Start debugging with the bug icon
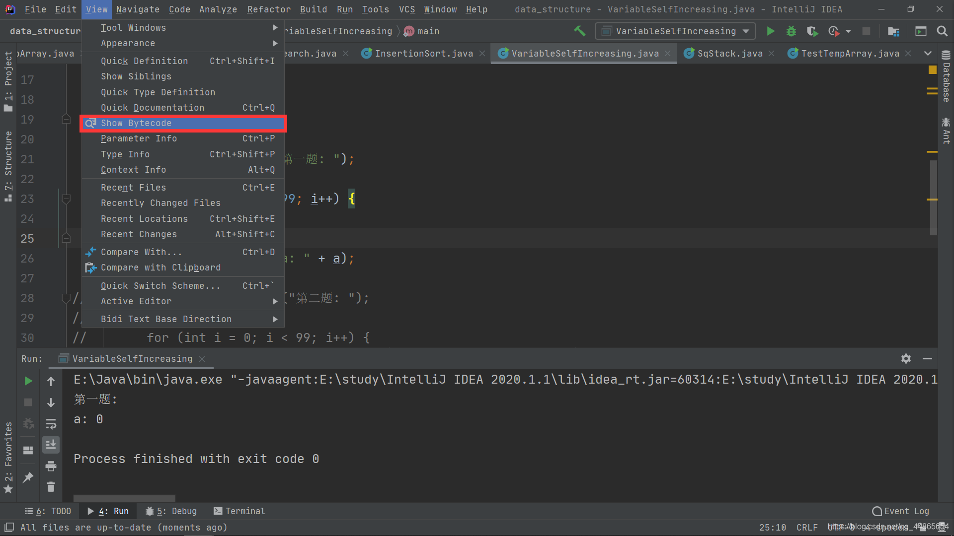This screenshot has height=536, width=954. tap(791, 31)
